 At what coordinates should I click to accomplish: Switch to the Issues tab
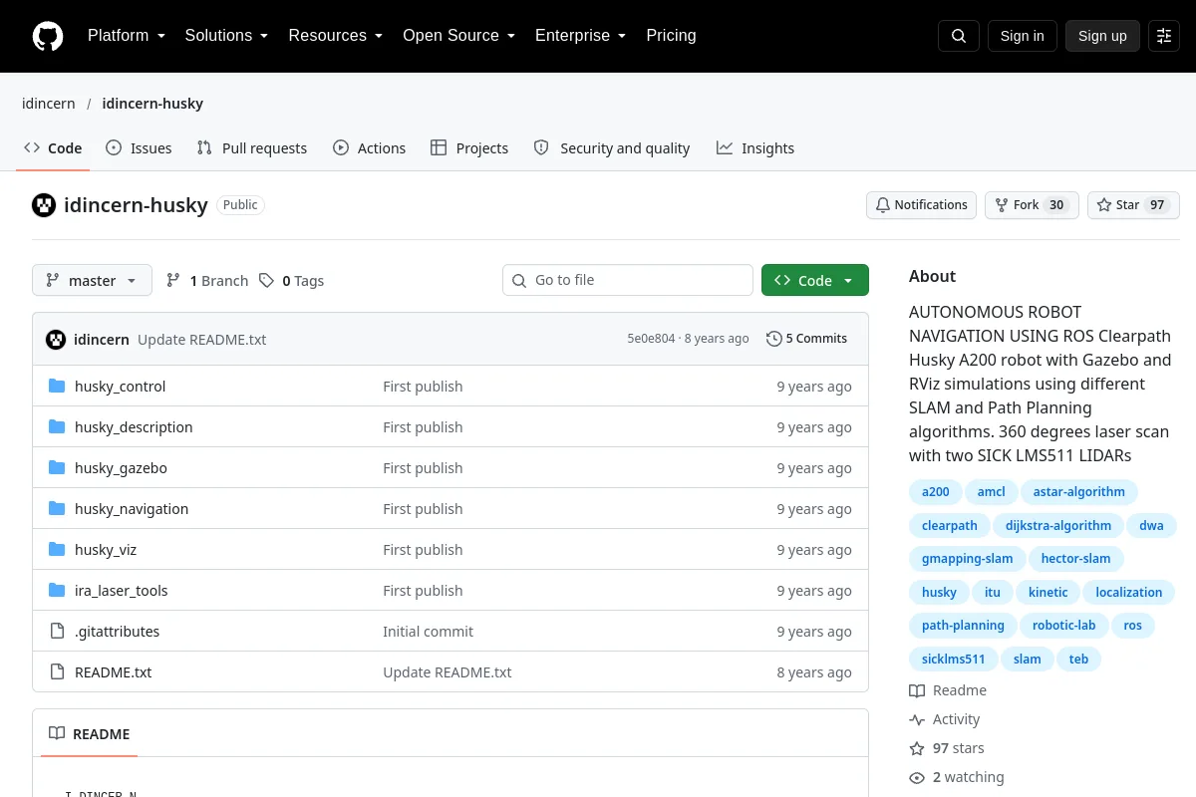(x=139, y=147)
